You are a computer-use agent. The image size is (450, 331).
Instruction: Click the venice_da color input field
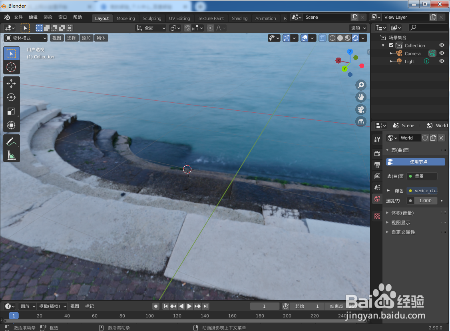422,191
